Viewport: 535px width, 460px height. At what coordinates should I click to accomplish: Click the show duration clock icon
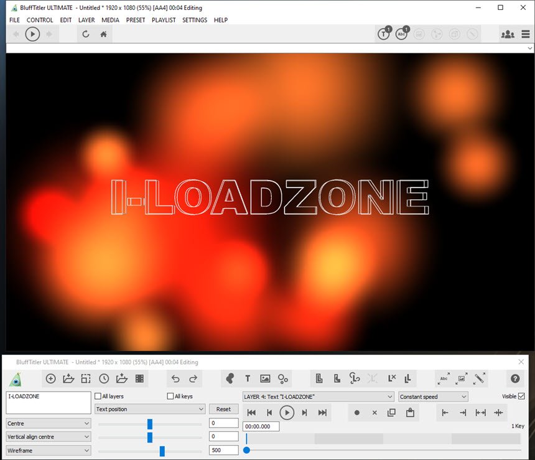coord(104,378)
